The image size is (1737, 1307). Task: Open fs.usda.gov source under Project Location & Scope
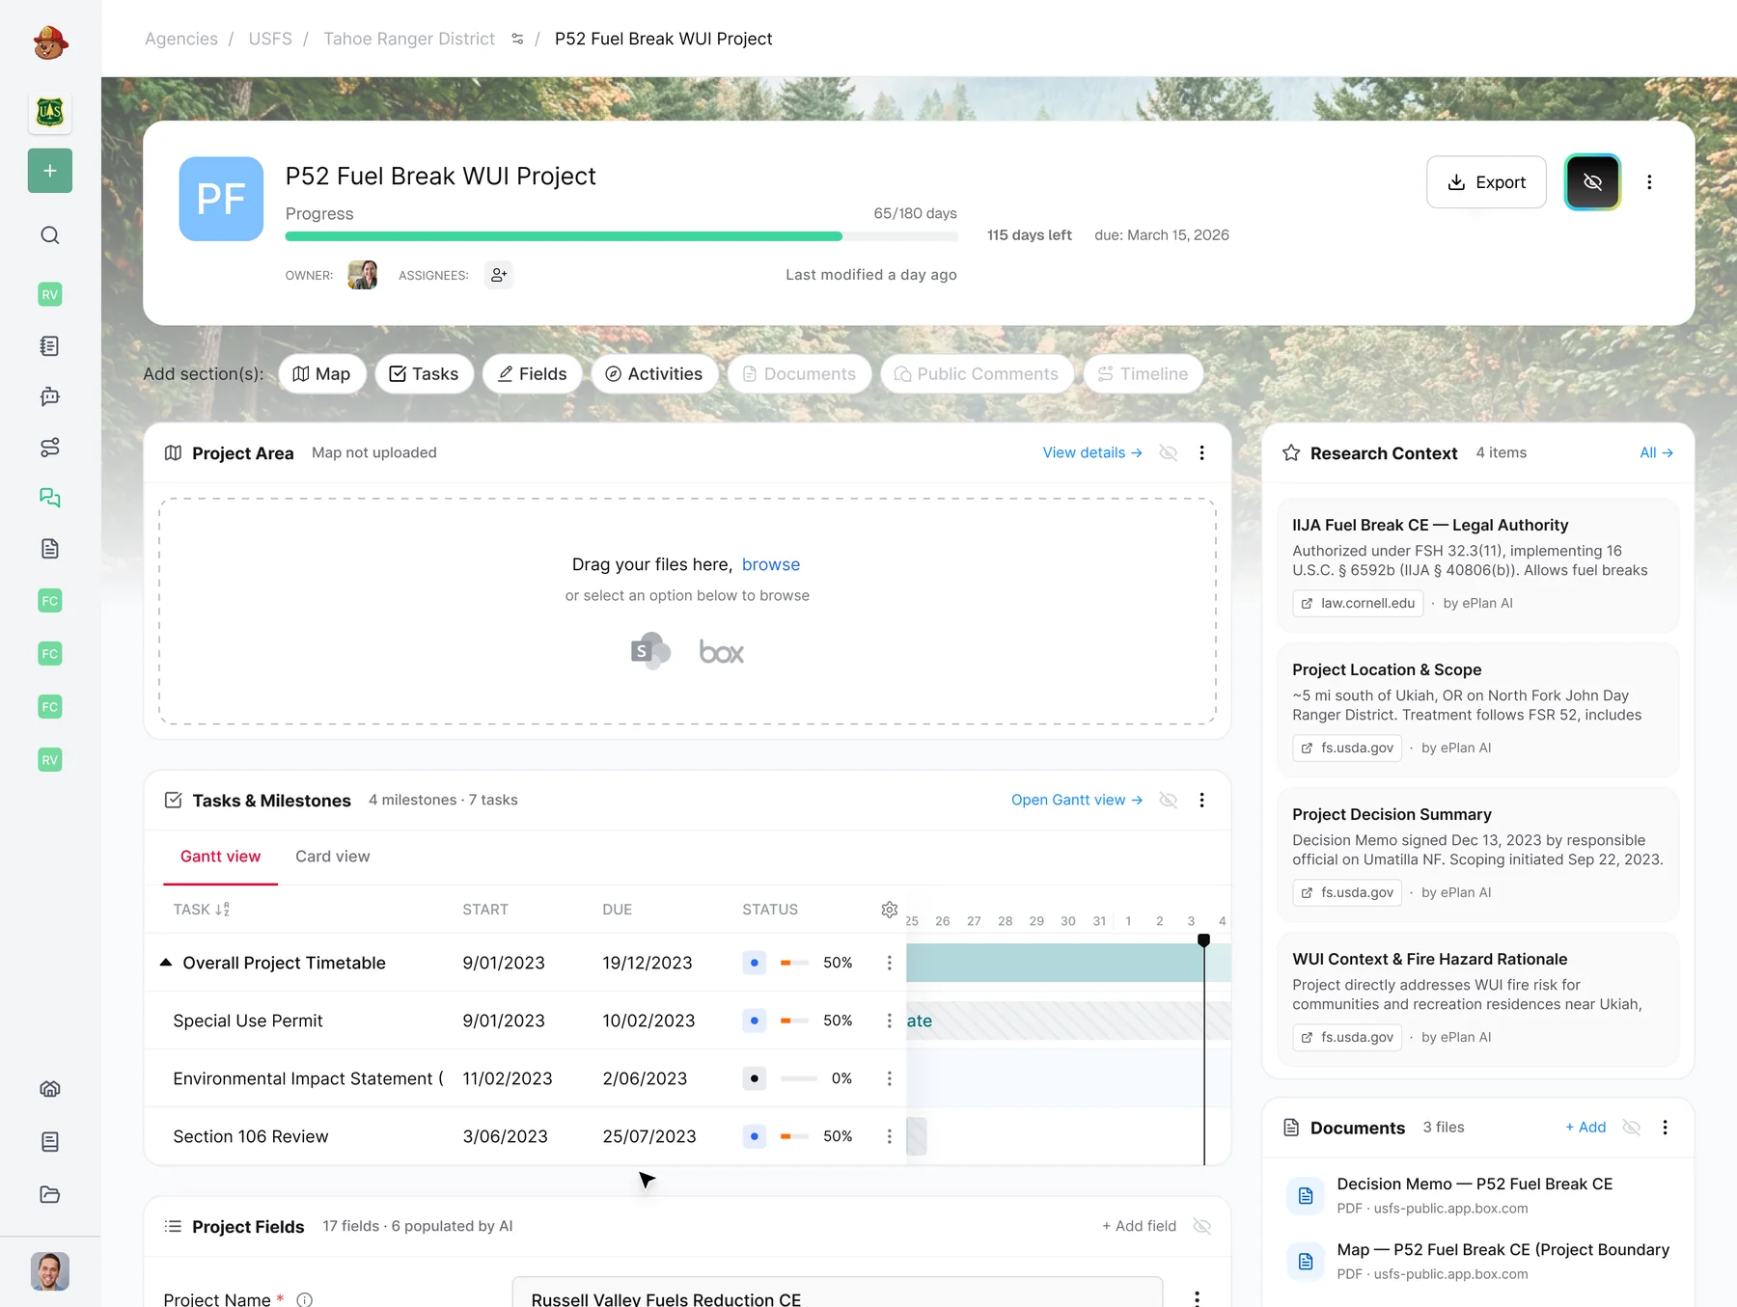point(1347,749)
